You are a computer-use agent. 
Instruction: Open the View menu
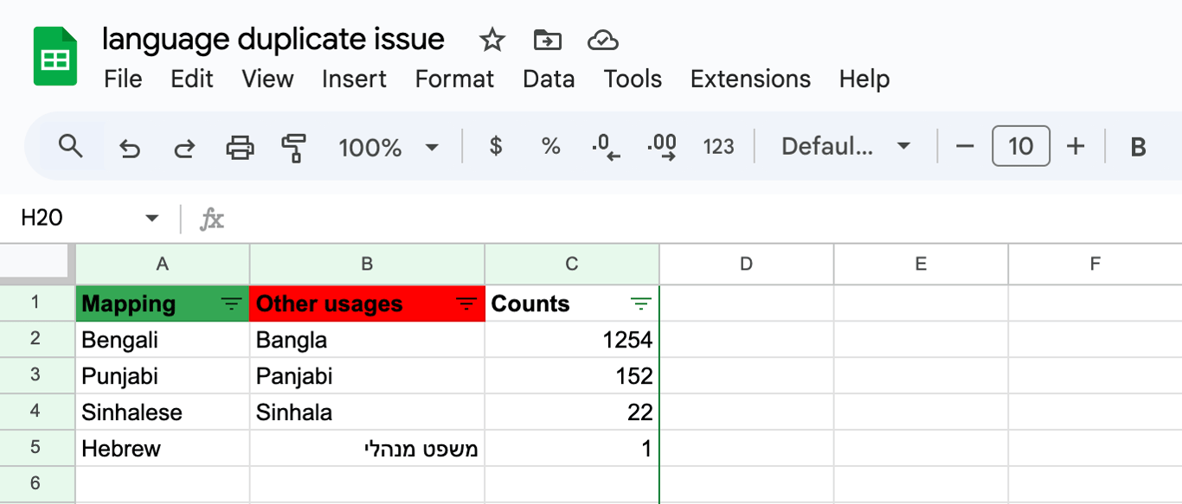(x=267, y=79)
